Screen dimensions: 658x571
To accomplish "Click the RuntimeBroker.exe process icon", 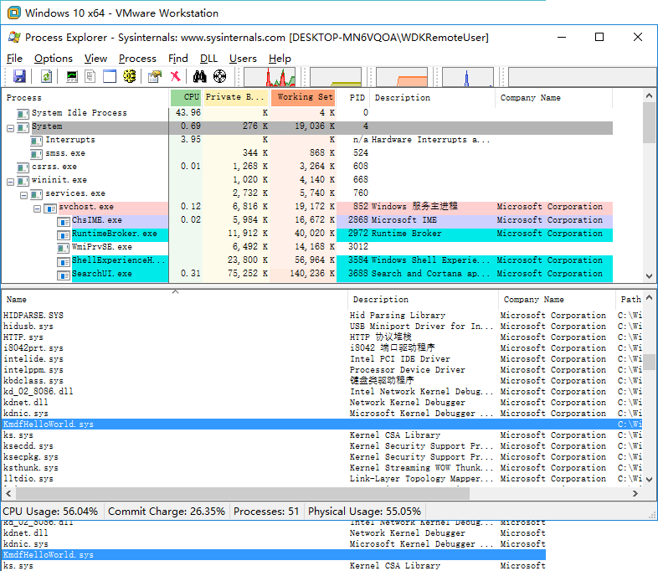I will [64, 235].
